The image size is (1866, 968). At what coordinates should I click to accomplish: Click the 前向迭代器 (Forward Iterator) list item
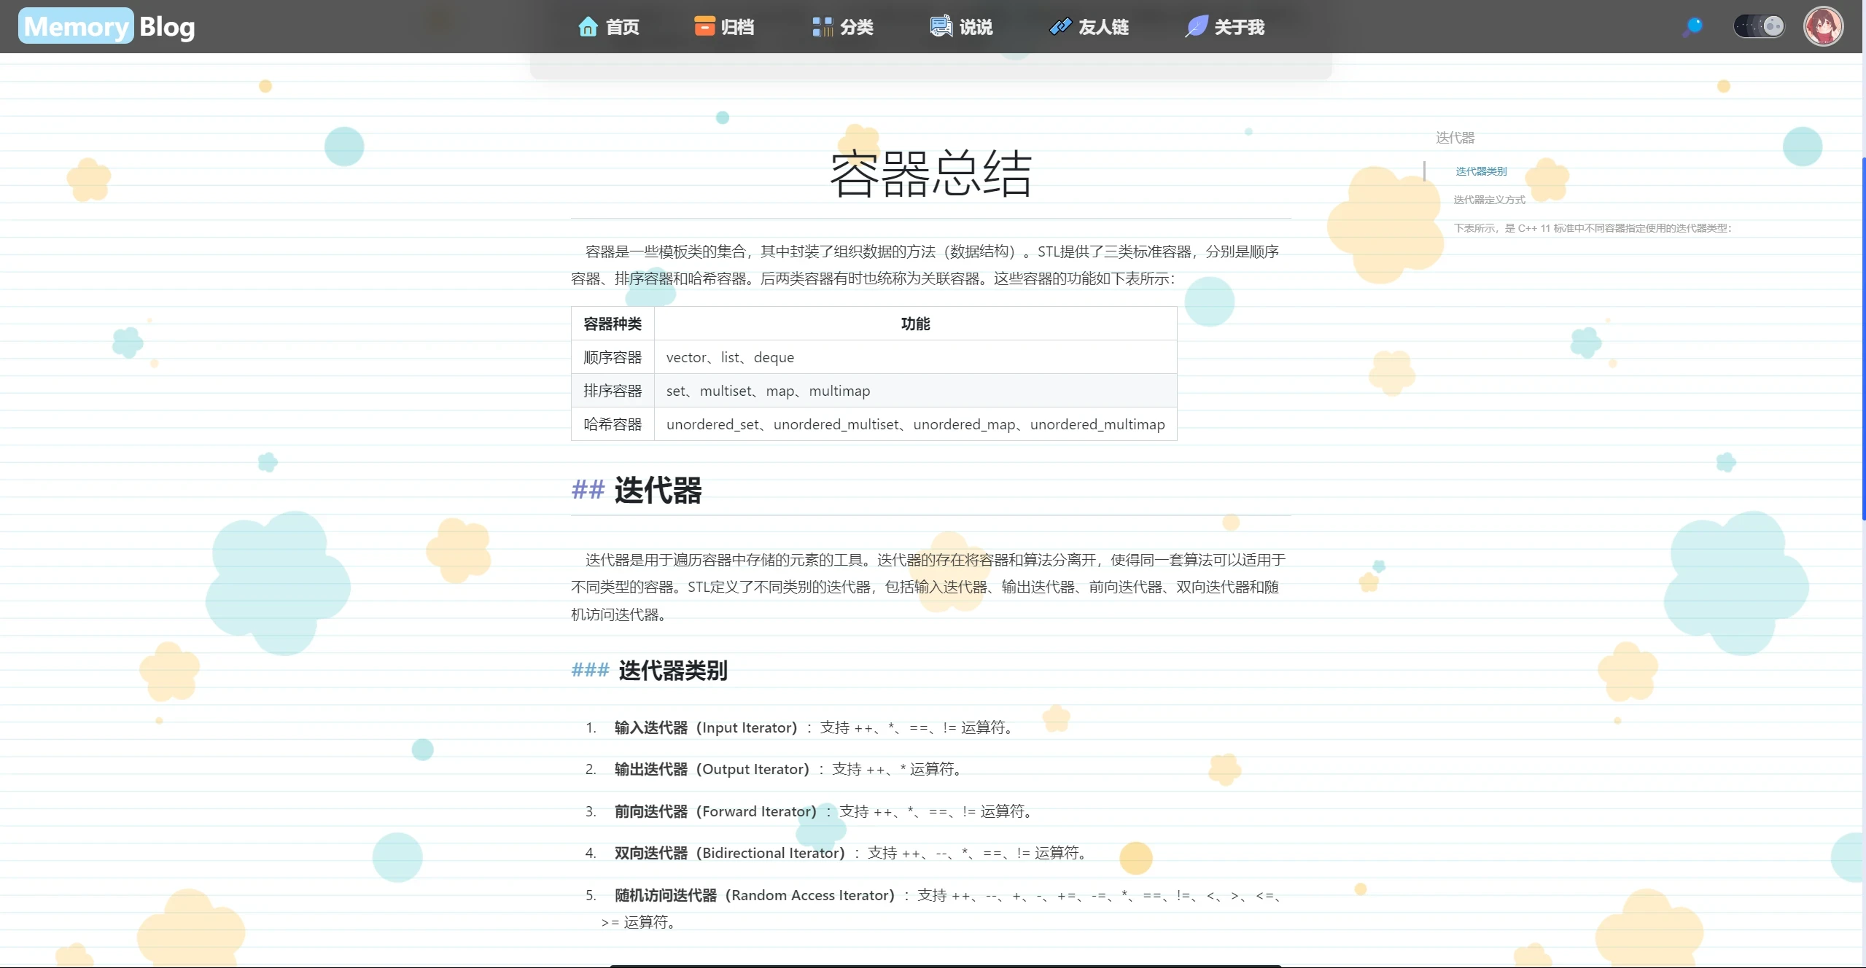[823, 811]
